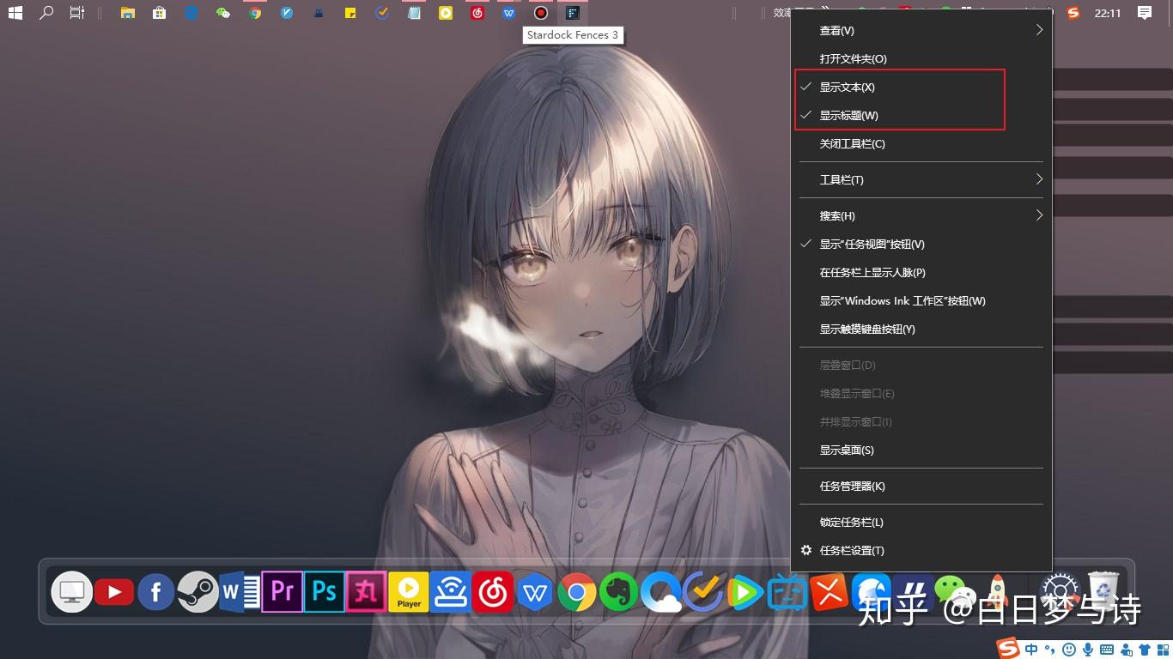Screen dimensions: 1173x659
Task: Uncheck 显示文本(X) in the context menu
Action: 921,87
